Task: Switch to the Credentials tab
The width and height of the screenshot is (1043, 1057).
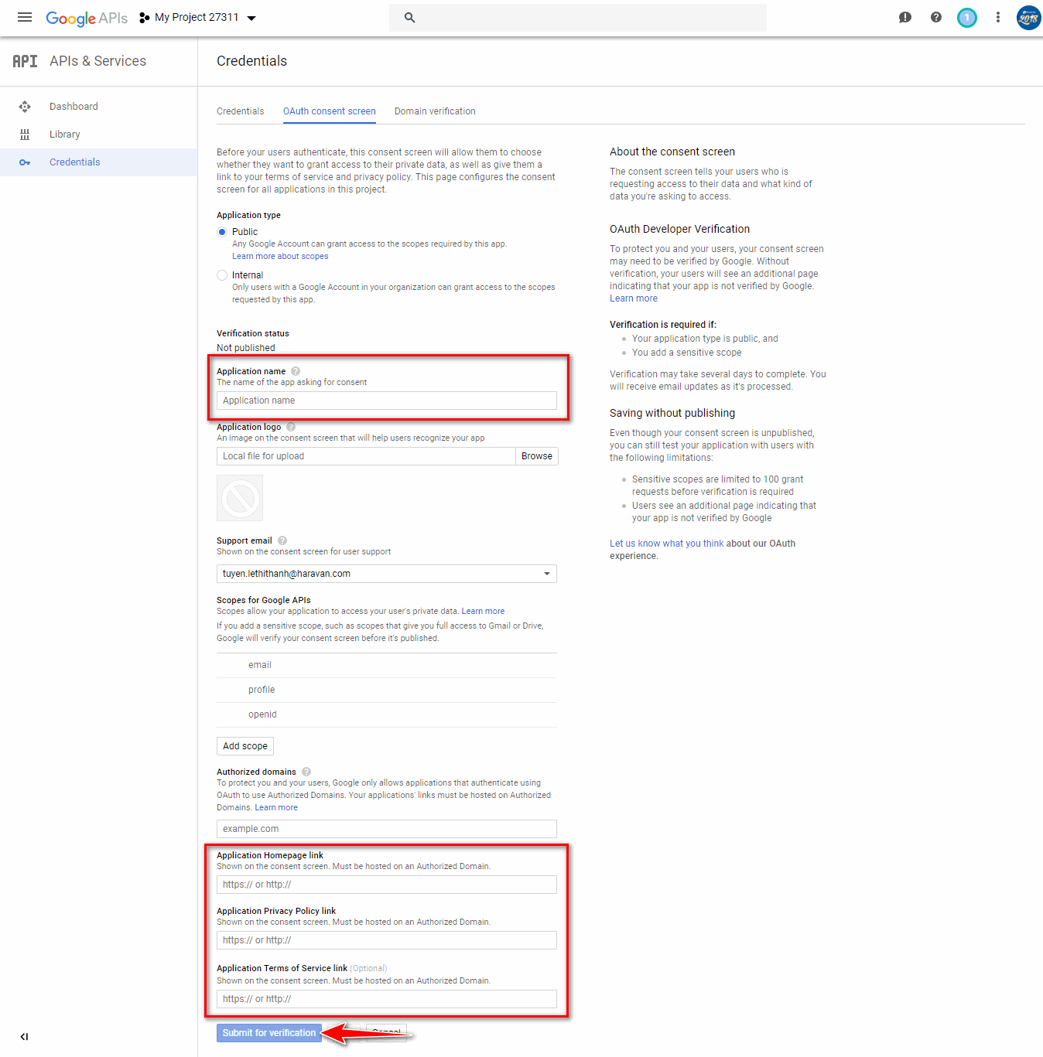Action: (x=241, y=111)
